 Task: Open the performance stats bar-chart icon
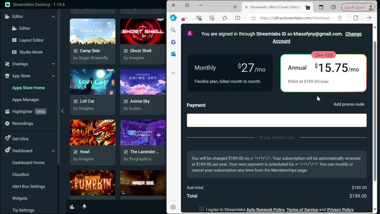coord(72,207)
